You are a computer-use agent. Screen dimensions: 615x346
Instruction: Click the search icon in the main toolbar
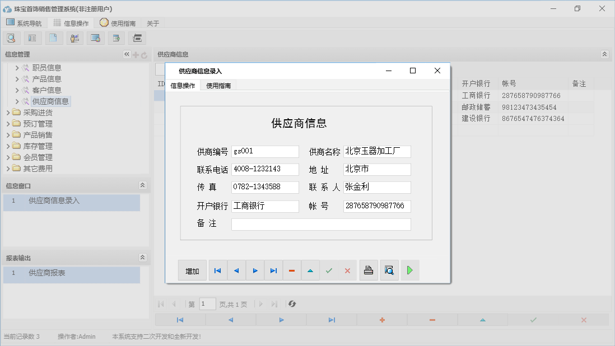[x=11, y=38]
